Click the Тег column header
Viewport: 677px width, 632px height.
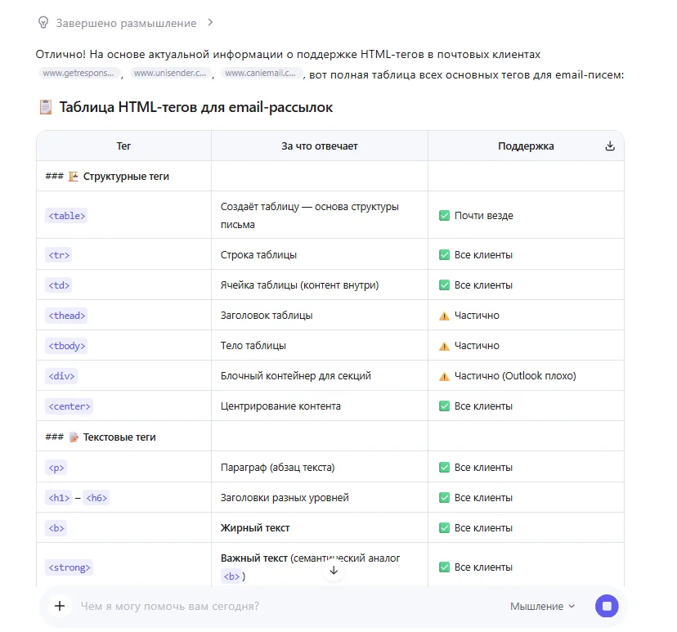click(x=123, y=146)
